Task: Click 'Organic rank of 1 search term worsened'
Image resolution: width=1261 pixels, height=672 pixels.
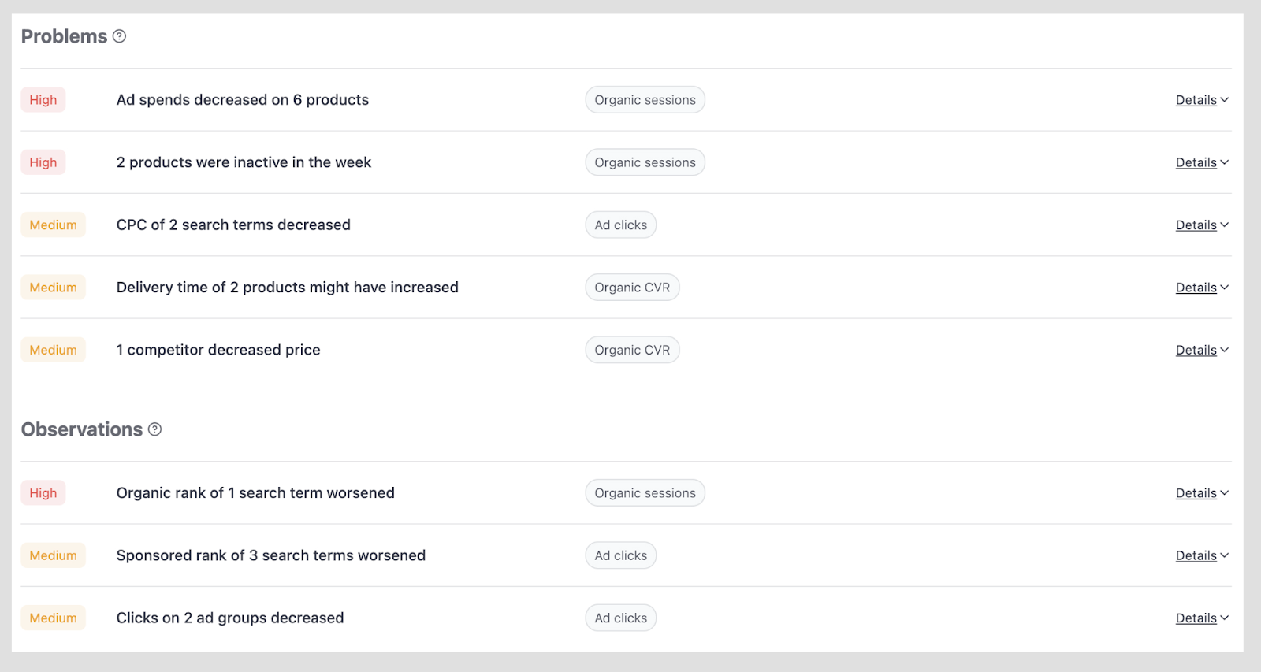Action: (x=255, y=493)
